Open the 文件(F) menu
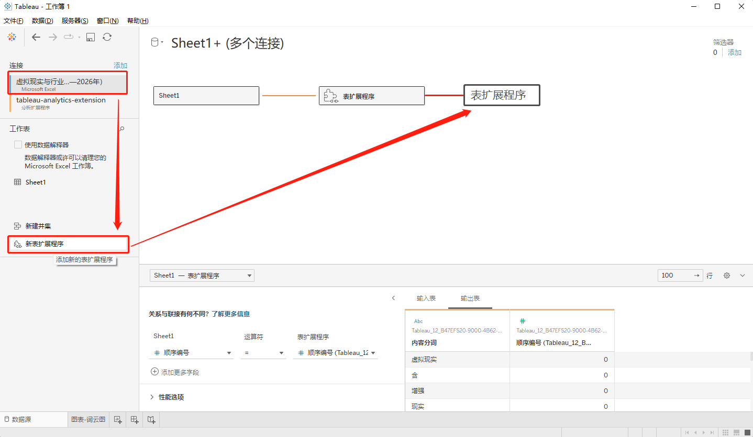This screenshot has height=437, width=753. point(14,21)
